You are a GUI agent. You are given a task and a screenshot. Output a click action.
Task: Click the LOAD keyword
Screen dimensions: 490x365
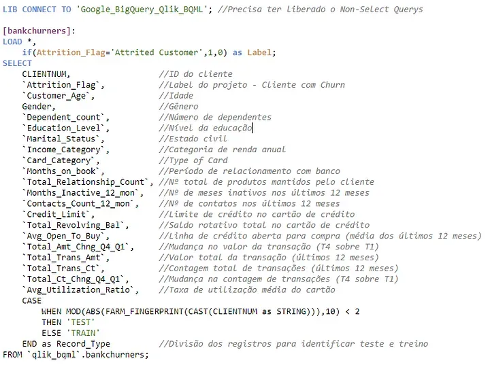pyautogui.click(x=12, y=41)
